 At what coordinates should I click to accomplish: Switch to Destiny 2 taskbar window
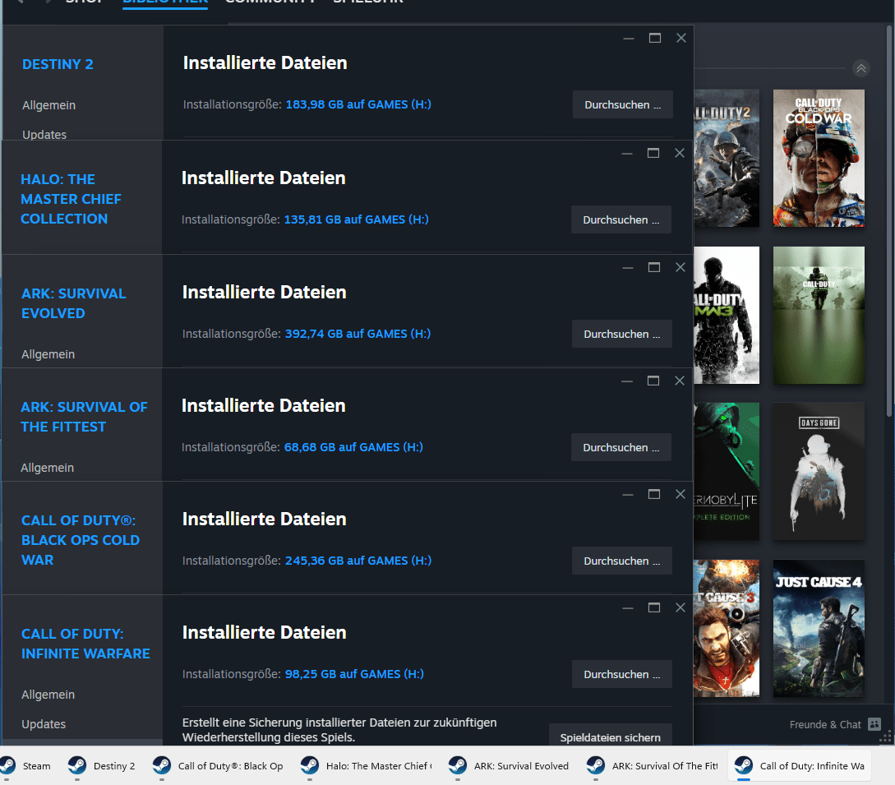(x=101, y=765)
